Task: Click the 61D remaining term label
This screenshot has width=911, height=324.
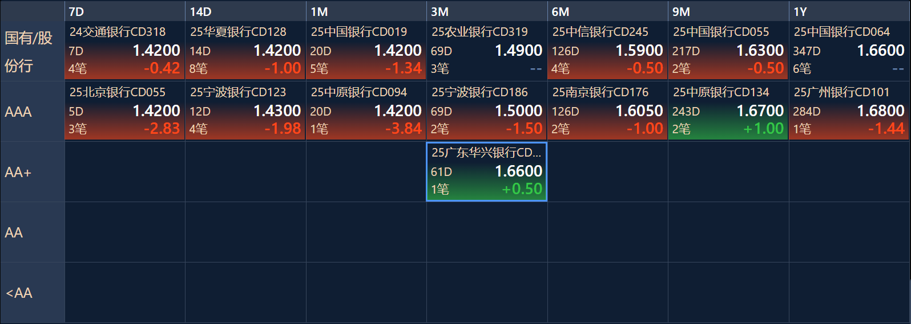Action: point(441,172)
